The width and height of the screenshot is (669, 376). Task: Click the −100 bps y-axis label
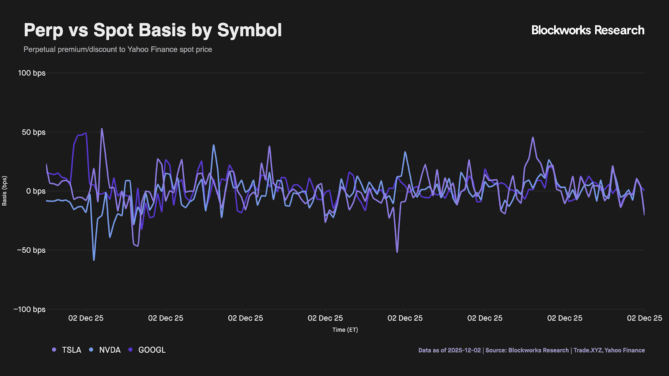point(29,310)
